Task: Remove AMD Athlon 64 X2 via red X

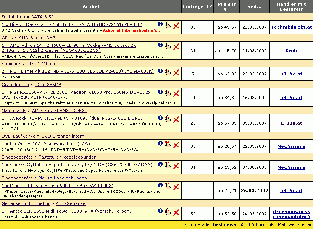Action: [x=176, y=46]
